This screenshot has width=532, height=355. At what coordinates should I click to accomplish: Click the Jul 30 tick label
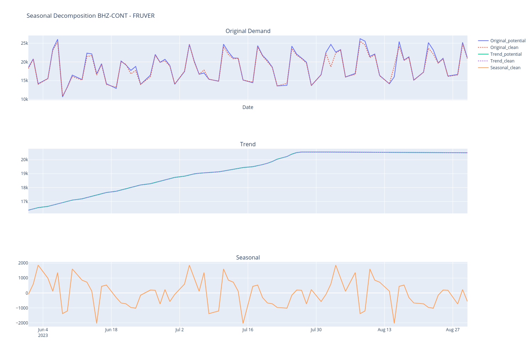click(x=316, y=330)
